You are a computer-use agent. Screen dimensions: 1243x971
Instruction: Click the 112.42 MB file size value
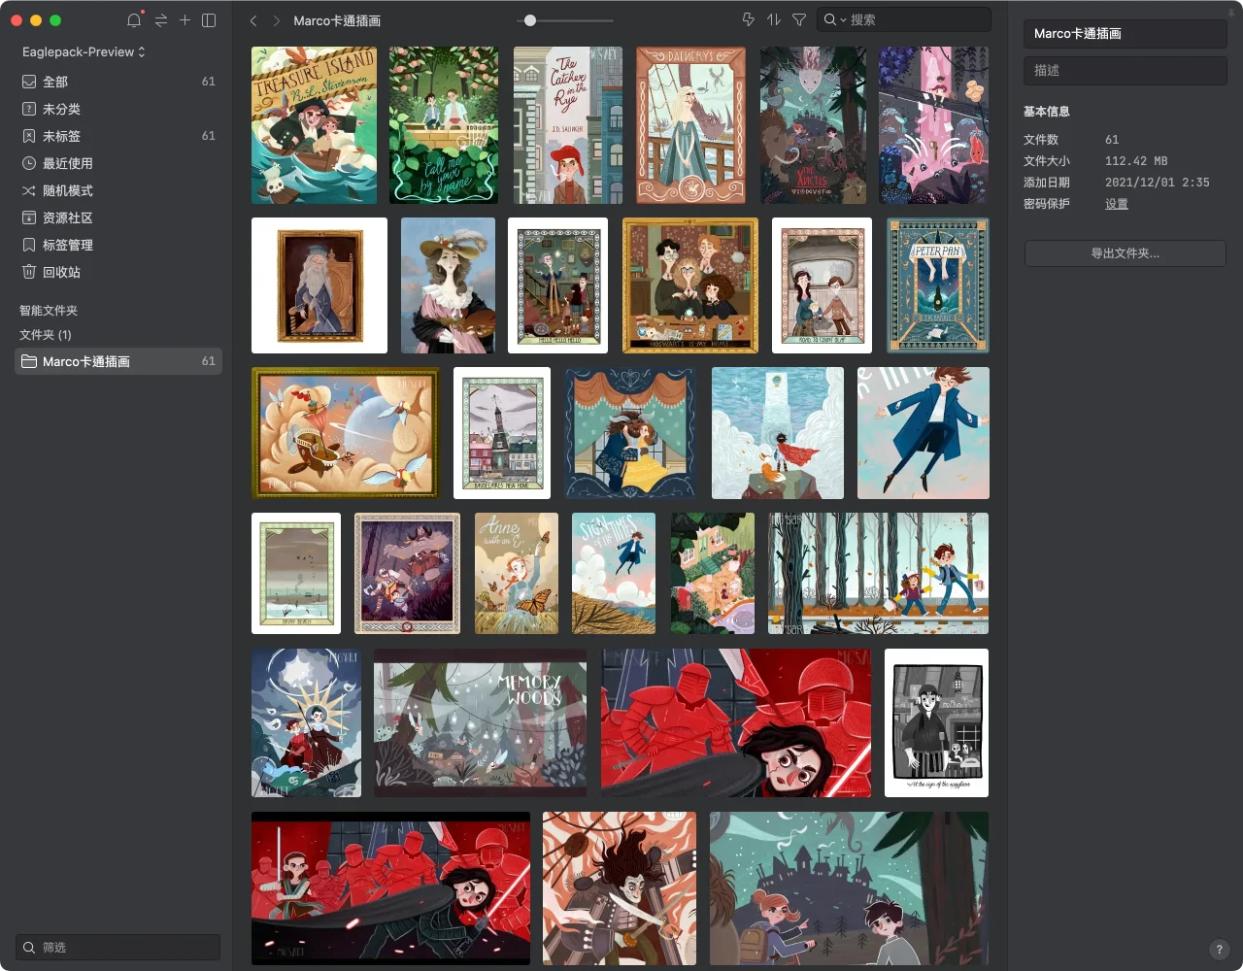(1136, 161)
